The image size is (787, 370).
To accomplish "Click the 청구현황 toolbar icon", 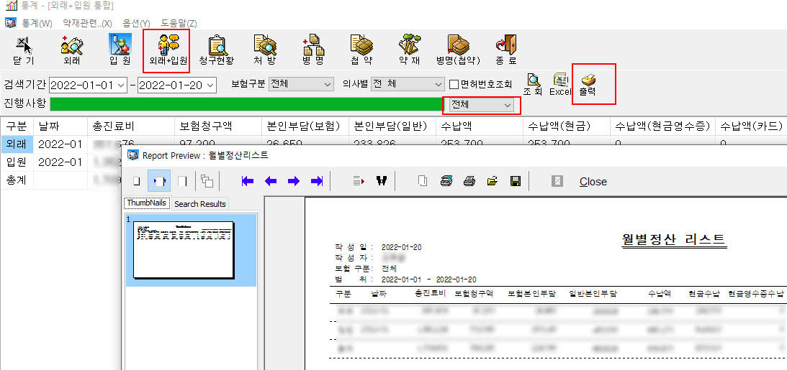I will (217, 49).
